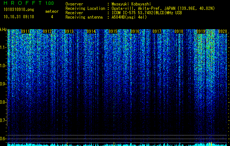
Task: Click the Receiver label
Action: [x=74, y=13]
